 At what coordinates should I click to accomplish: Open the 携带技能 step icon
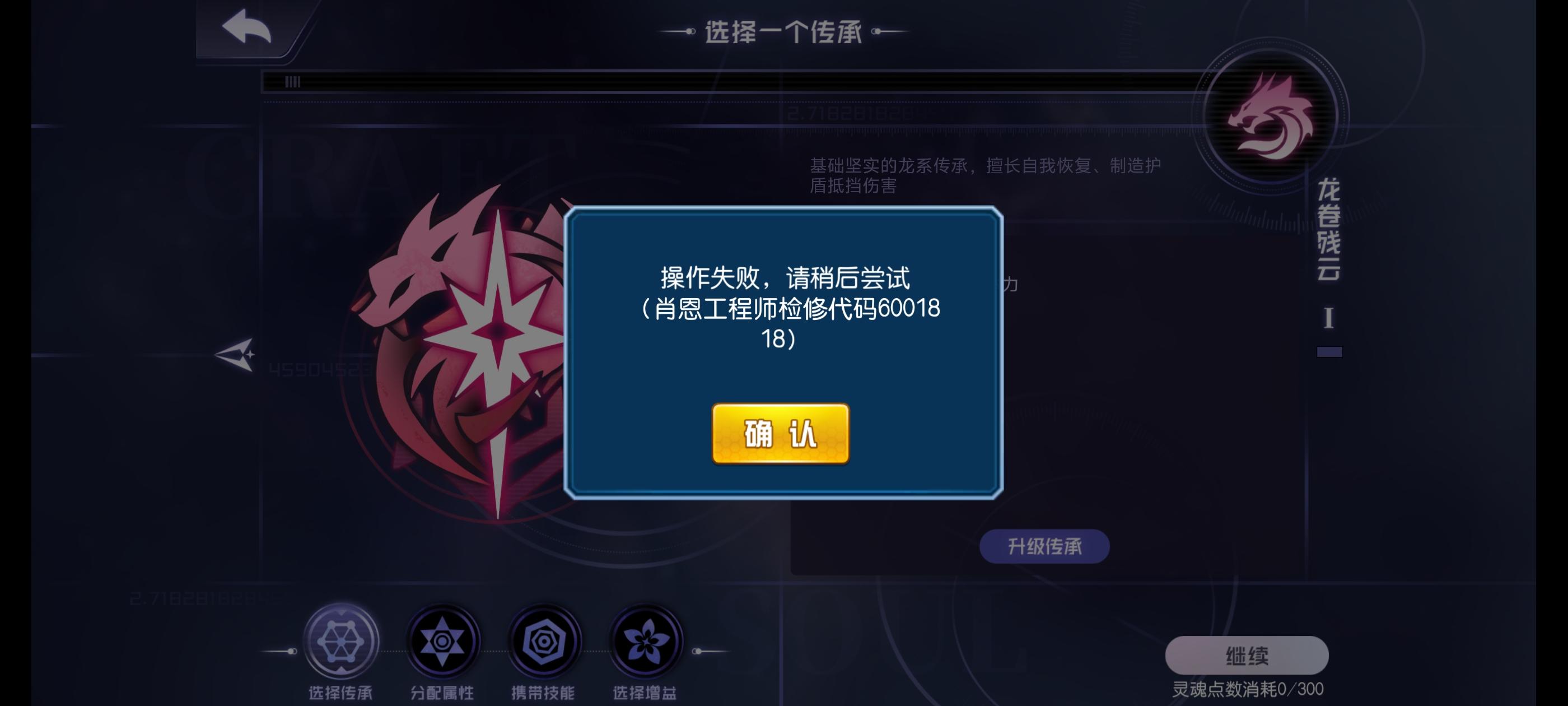544,641
